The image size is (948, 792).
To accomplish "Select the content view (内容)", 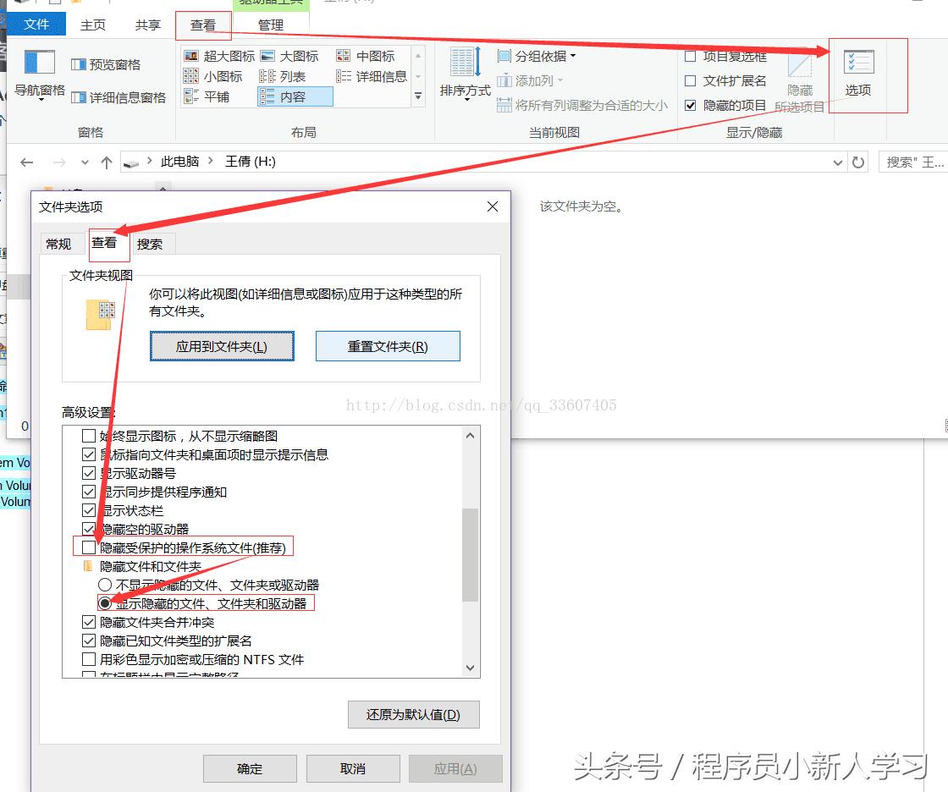I will 292,94.
